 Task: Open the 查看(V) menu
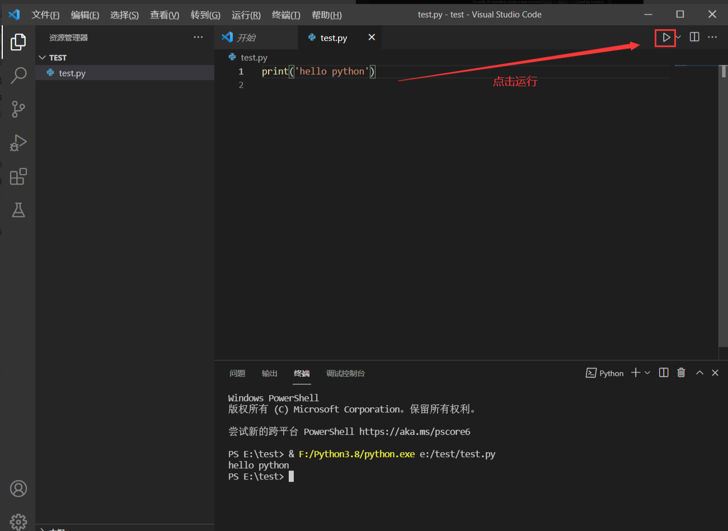coord(165,15)
